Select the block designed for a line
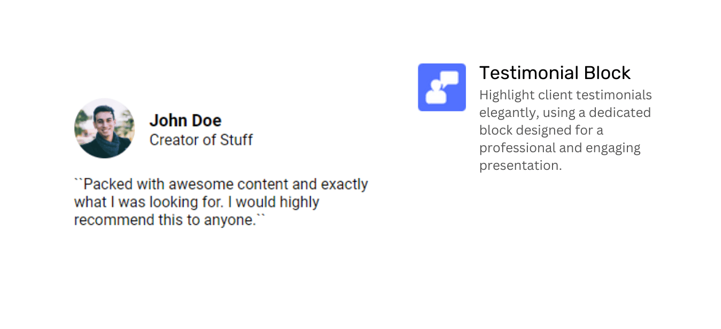Image resolution: width=721 pixels, height=329 pixels. point(541,130)
